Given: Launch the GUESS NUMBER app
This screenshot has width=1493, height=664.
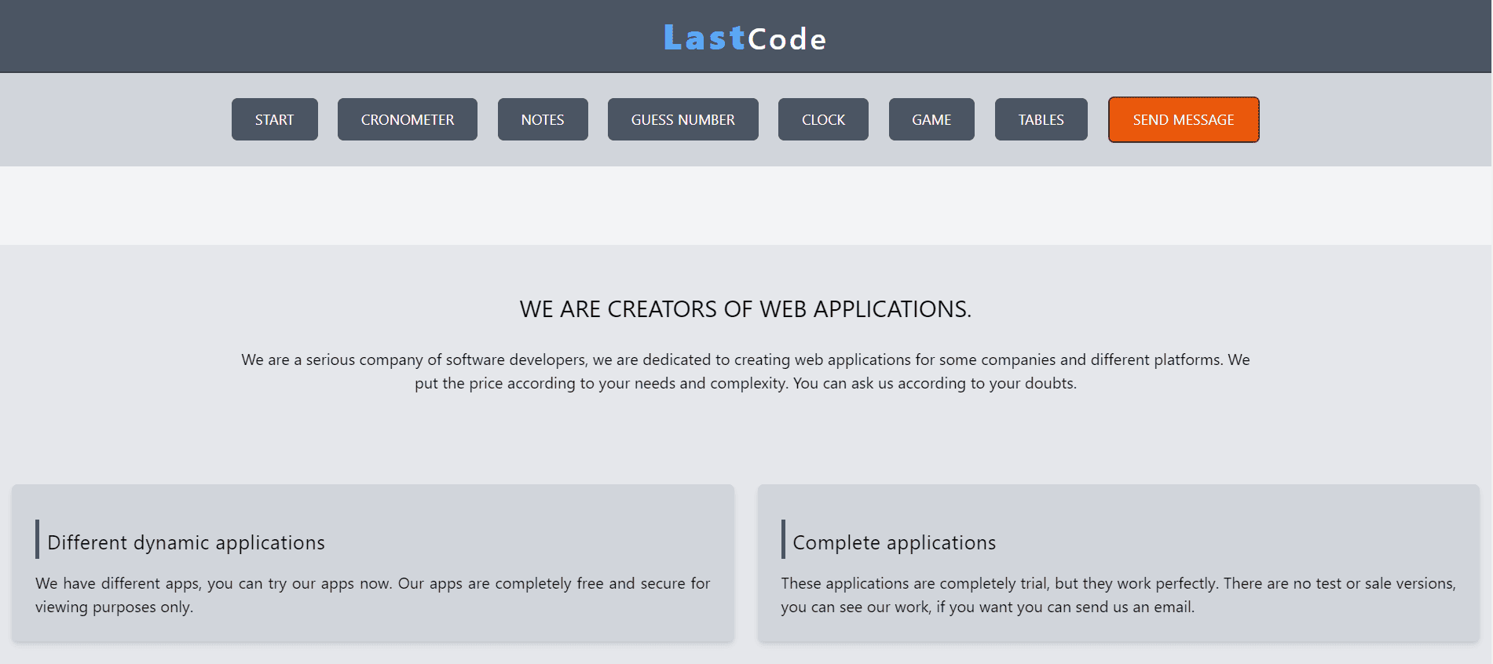Looking at the screenshot, I should pyautogui.click(x=682, y=119).
